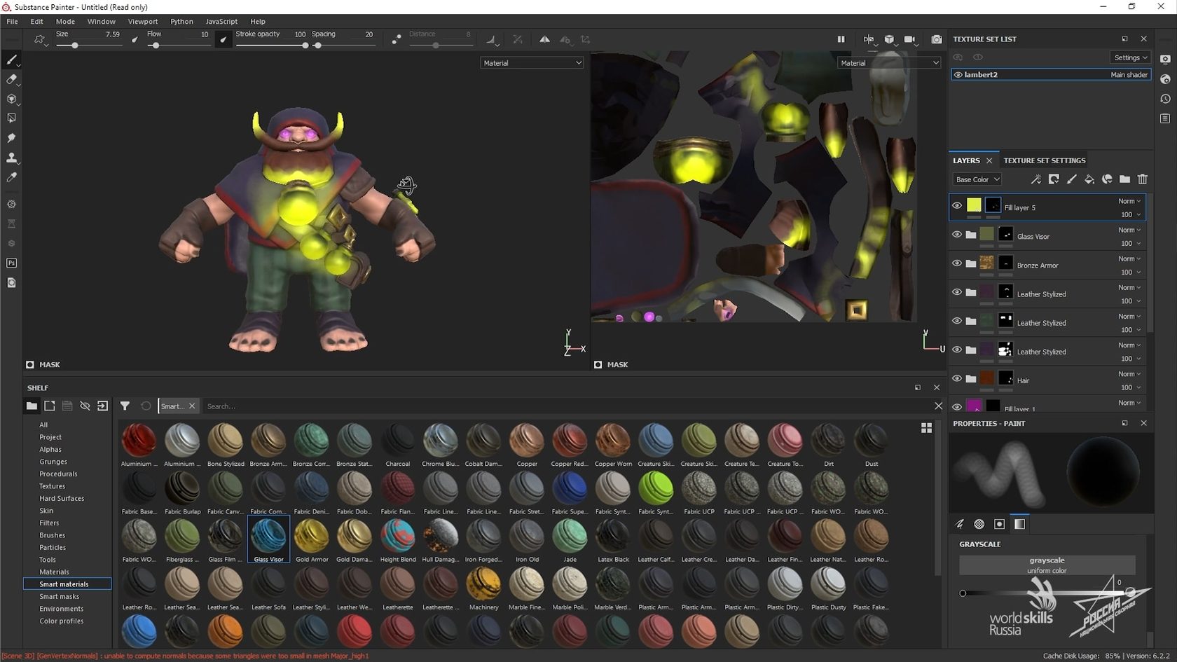Open Texture Set List Settings dropdown

click(1130, 57)
